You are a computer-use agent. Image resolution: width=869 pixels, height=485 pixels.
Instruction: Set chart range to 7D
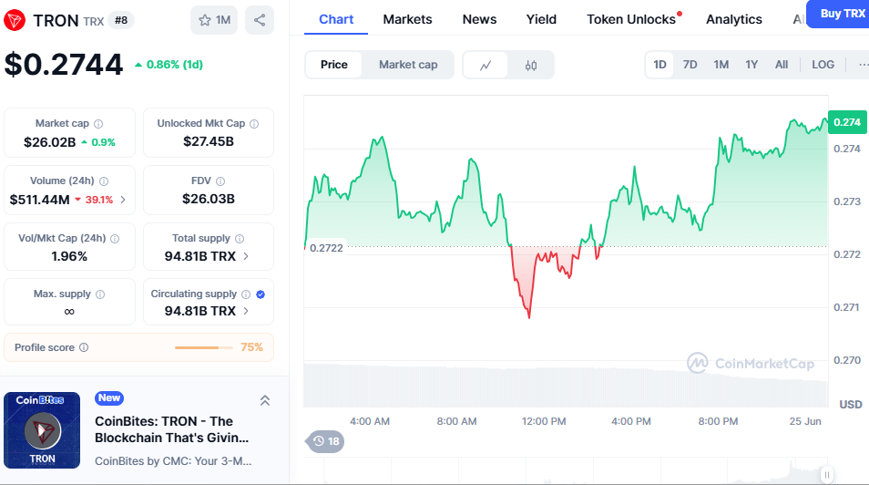click(690, 65)
